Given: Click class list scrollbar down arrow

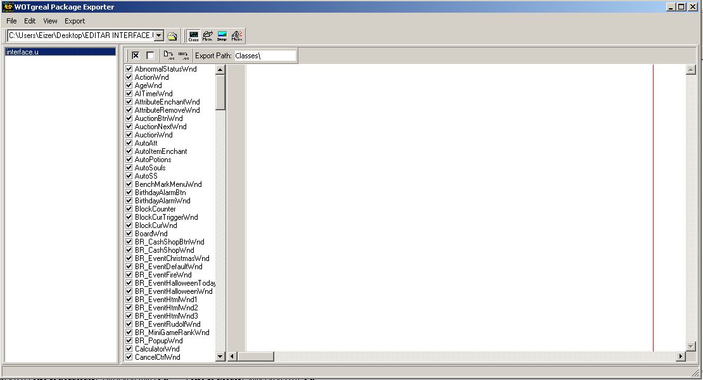Looking at the screenshot, I should [x=220, y=357].
